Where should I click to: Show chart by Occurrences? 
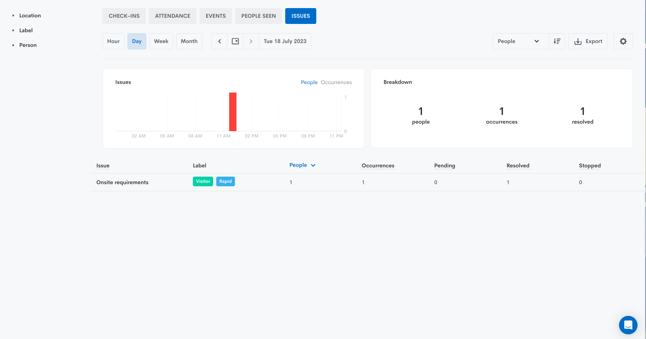[336, 83]
